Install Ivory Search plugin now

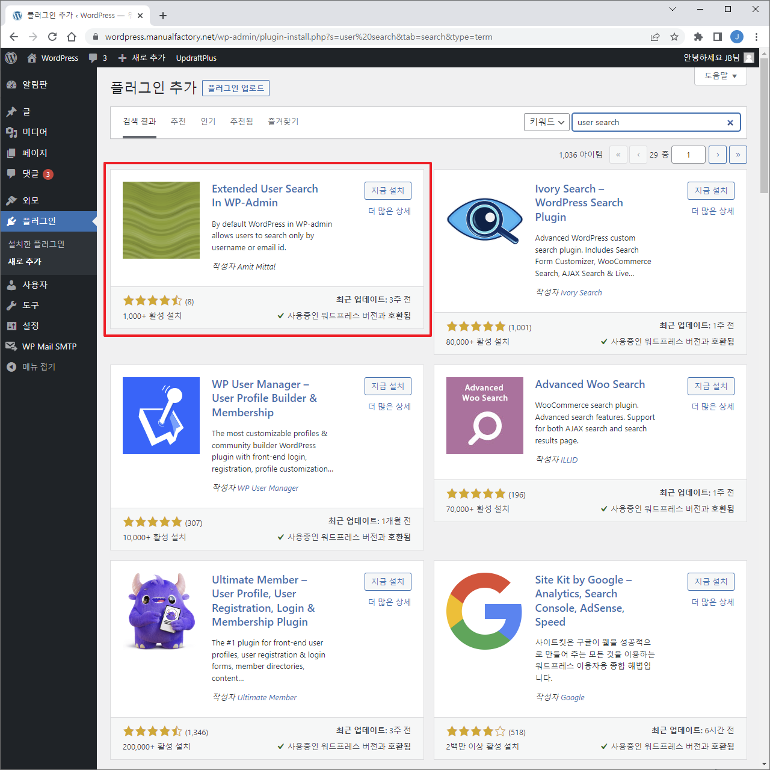[x=711, y=191]
